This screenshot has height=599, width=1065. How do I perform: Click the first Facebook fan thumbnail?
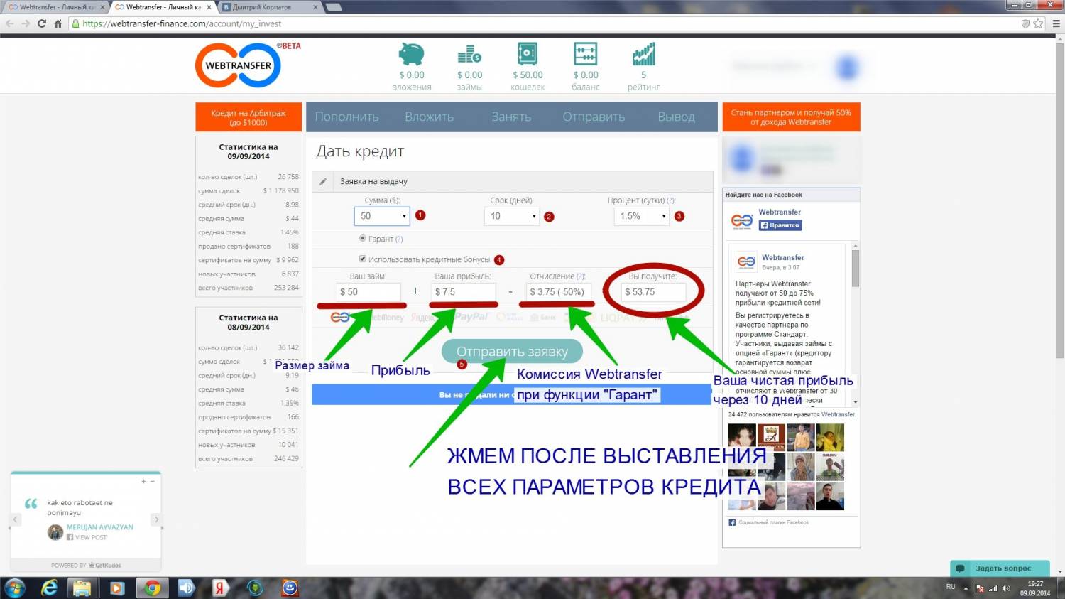click(x=742, y=438)
